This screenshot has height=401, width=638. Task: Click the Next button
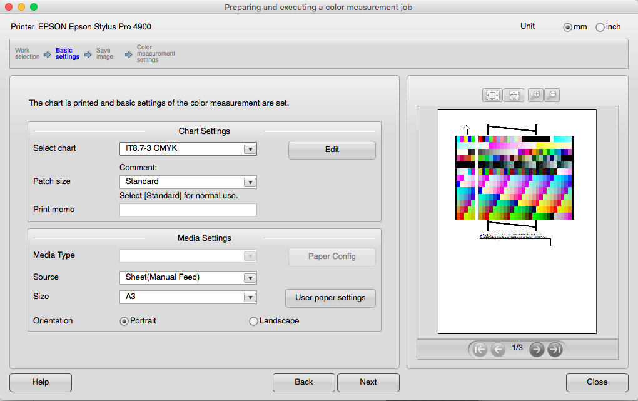(368, 382)
